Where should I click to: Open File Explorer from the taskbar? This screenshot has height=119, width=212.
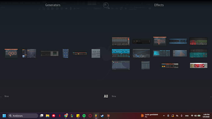pyautogui.click(x=47, y=116)
